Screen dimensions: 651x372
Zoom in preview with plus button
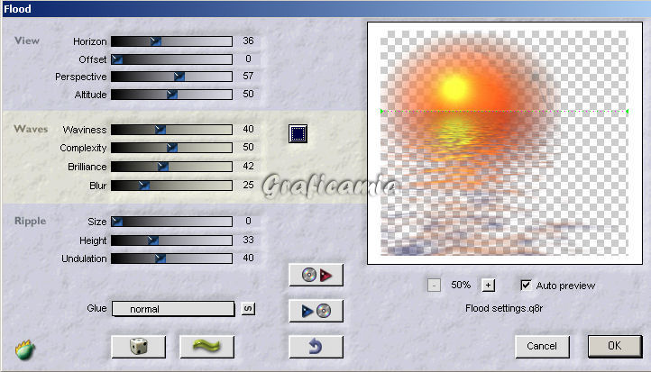pos(489,286)
